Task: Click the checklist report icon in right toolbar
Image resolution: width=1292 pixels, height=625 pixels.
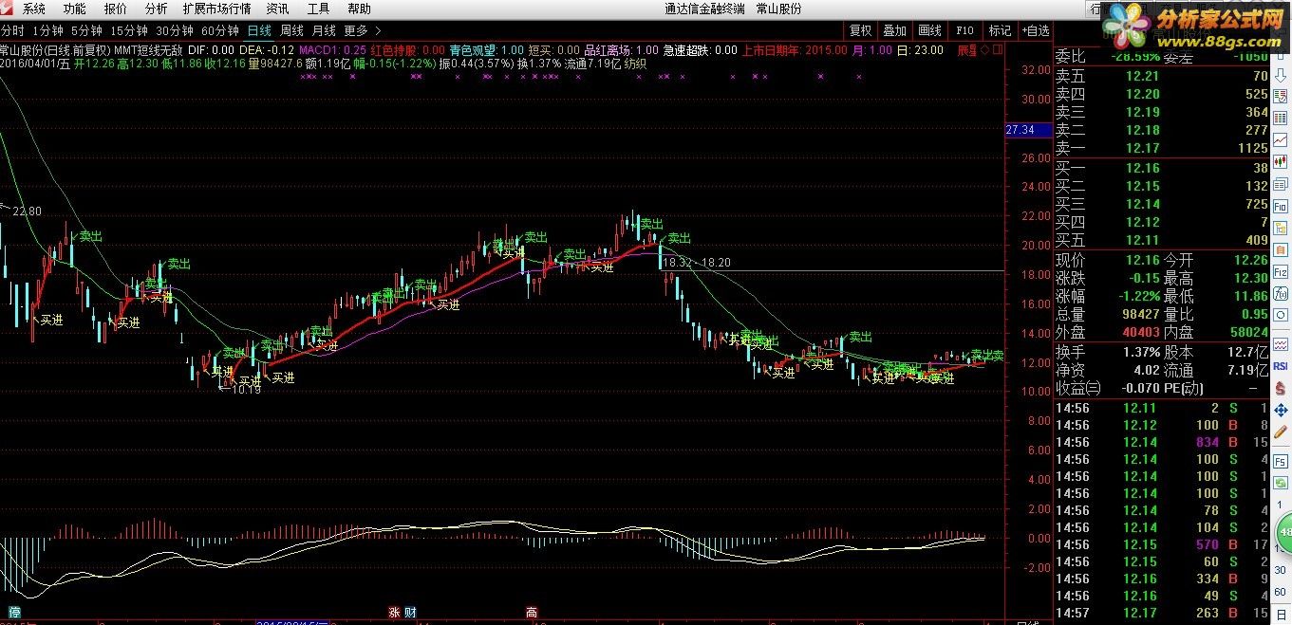Action: (1281, 96)
